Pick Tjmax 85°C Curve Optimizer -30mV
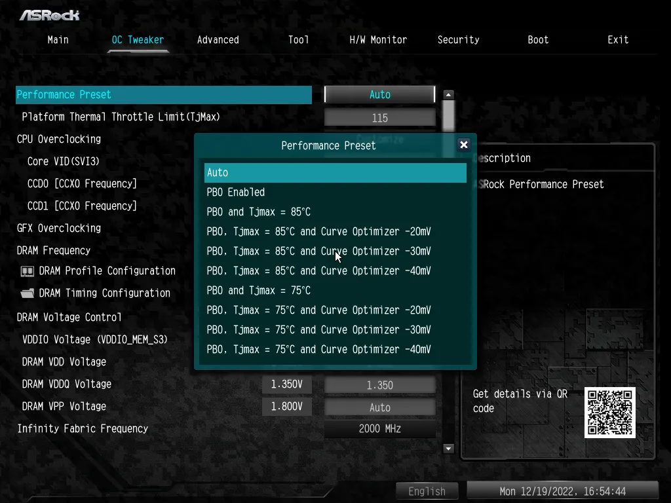This screenshot has width=671, height=503. [335, 251]
